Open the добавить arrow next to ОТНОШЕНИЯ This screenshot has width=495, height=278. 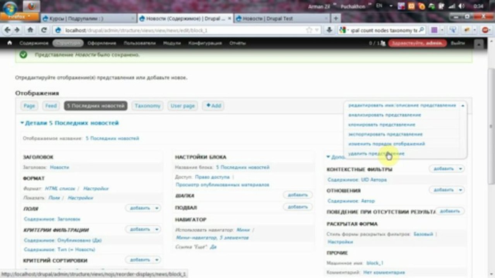point(461,190)
